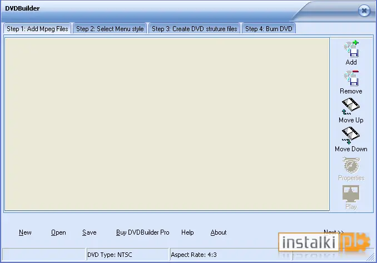Click the New project button
The height and width of the screenshot is (263, 377).
(x=25, y=232)
